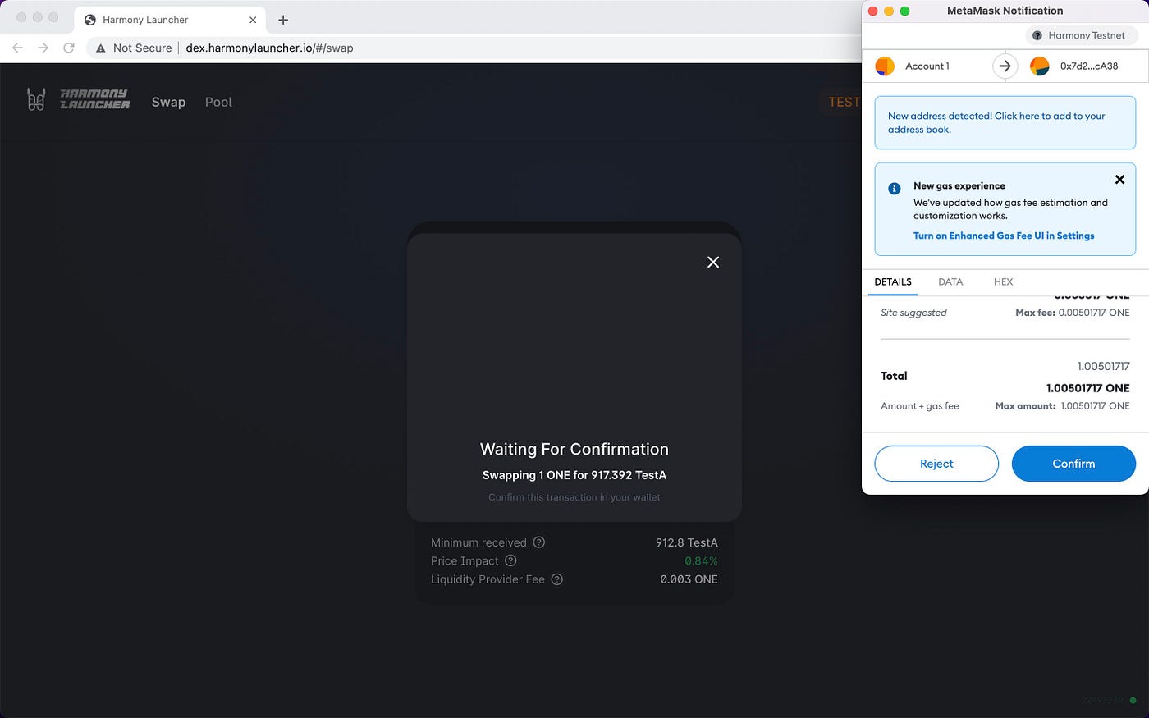The width and height of the screenshot is (1149, 718).
Task: Open the Pool page in navigation
Action: click(x=218, y=102)
